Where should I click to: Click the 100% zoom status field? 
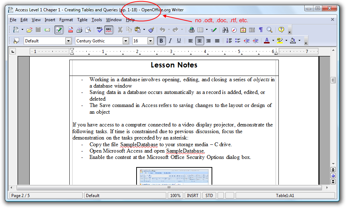coord(175,195)
